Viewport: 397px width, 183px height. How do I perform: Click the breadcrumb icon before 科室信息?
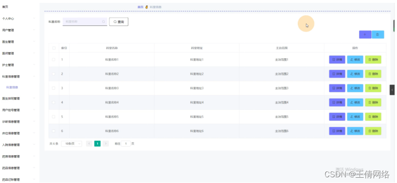point(146,7)
